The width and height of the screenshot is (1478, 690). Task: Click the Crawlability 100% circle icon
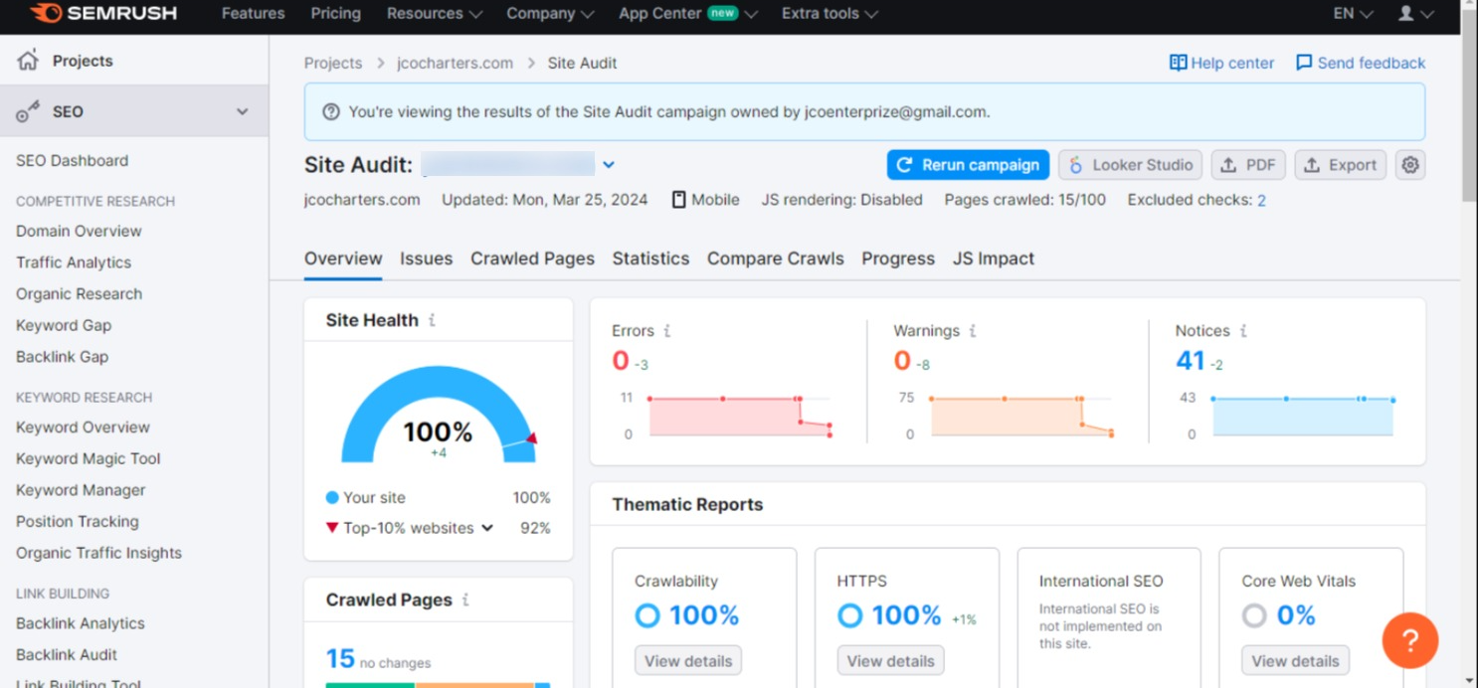tap(647, 615)
